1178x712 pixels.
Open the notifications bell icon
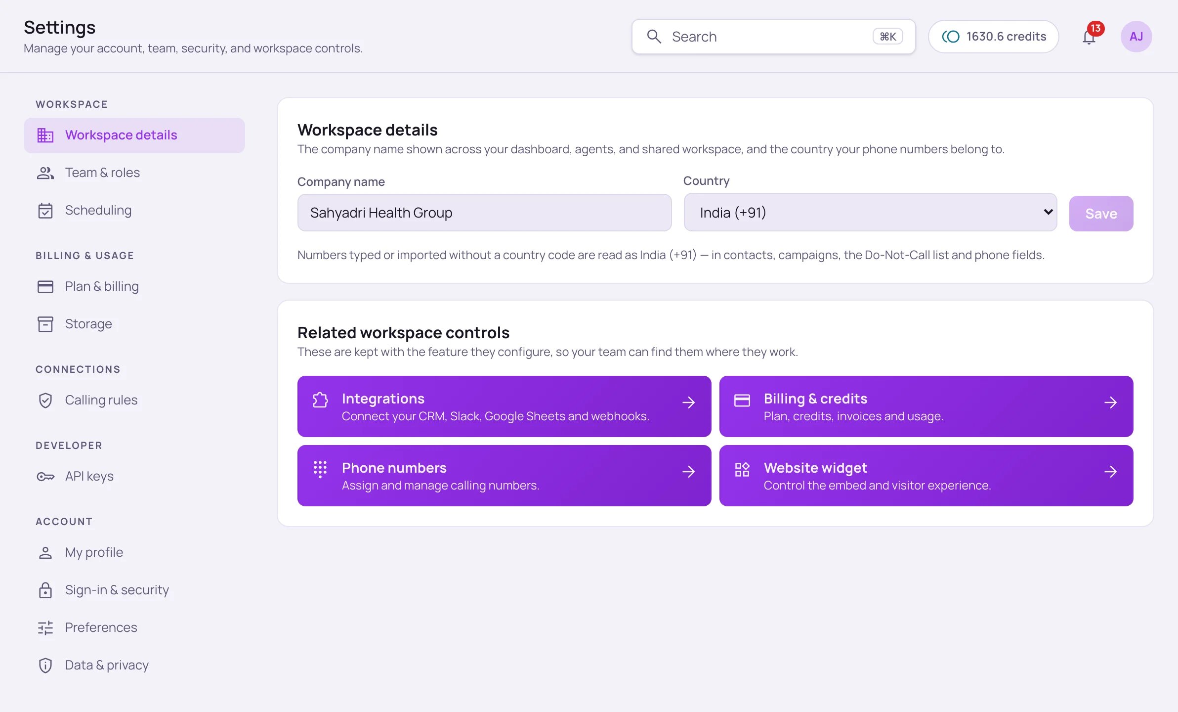[x=1089, y=37]
